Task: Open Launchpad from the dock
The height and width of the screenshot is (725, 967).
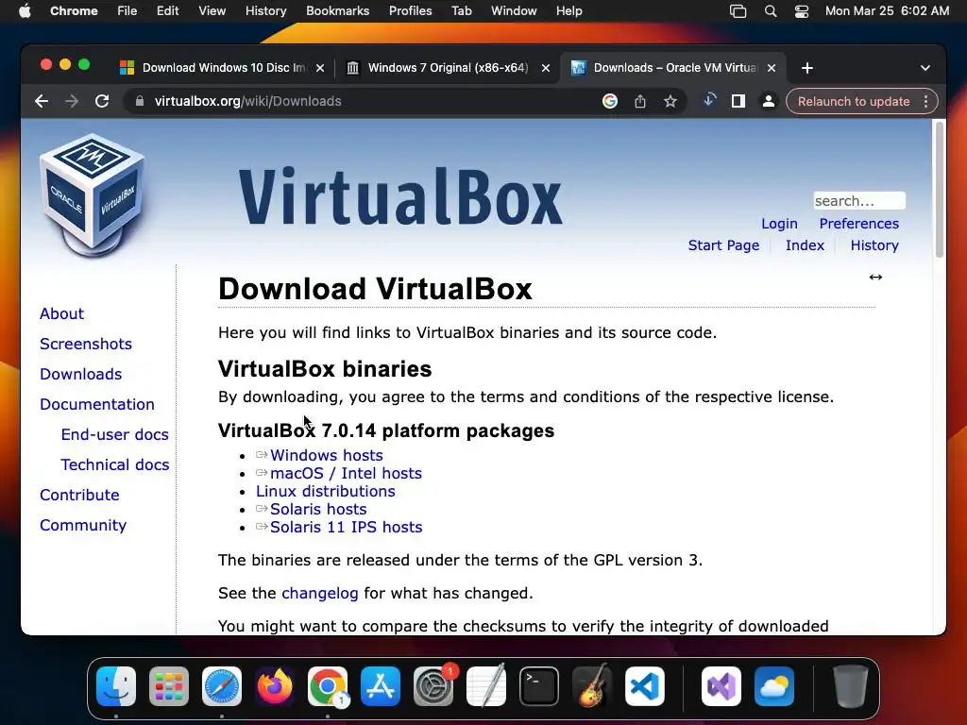Action: point(169,686)
